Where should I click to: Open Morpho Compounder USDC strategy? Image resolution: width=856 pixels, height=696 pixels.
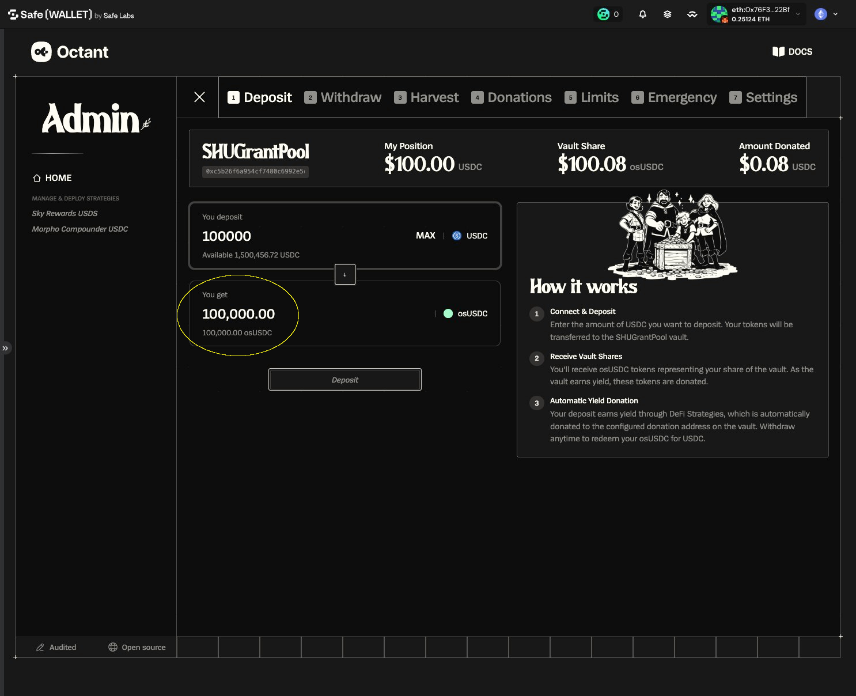point(80,229)
